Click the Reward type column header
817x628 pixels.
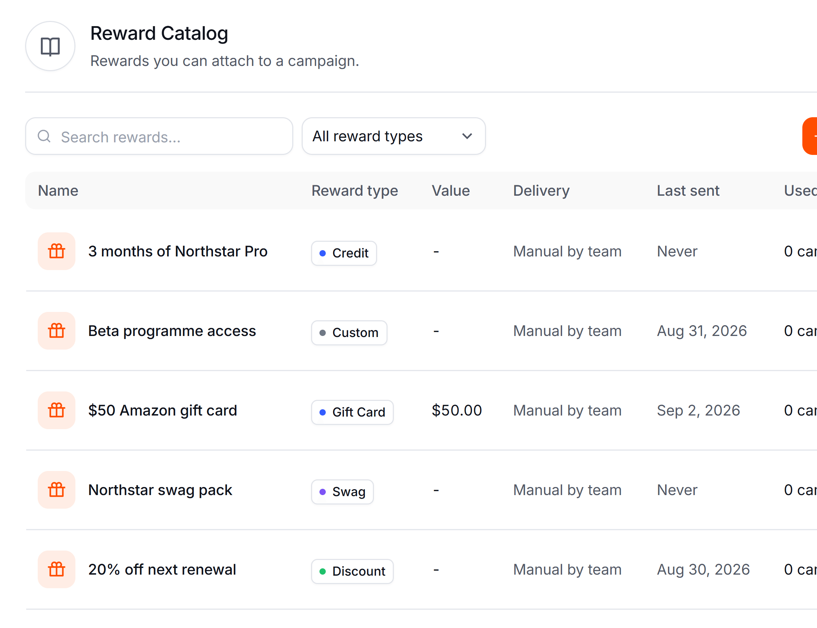(x=355, y=190)
